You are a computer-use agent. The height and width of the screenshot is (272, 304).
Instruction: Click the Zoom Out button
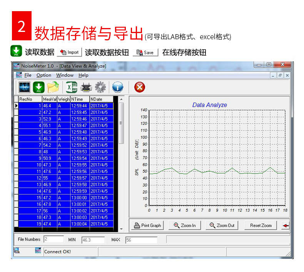click(x=222, y=226)
